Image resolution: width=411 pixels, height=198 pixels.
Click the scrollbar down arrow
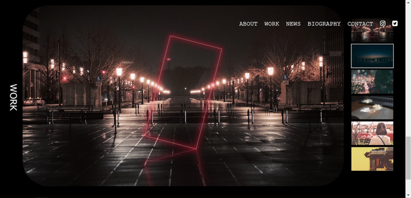point(408,195)
